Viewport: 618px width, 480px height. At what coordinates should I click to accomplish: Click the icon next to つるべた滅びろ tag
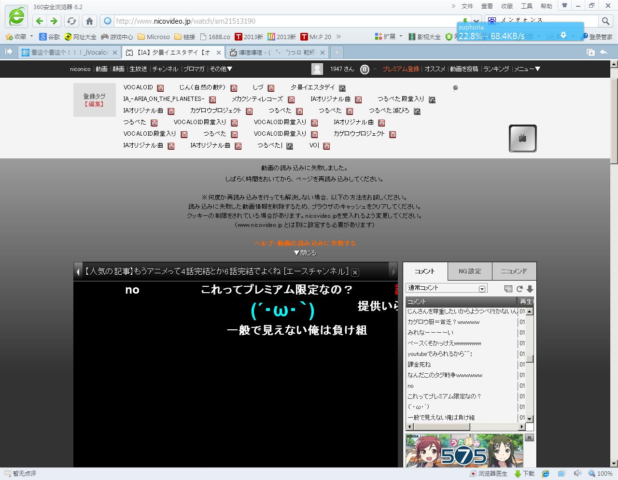(x=417, y=111)
